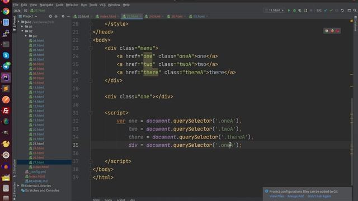Collapse the 02 folder in project tree

pyautogui.click(x=22, y=31)
